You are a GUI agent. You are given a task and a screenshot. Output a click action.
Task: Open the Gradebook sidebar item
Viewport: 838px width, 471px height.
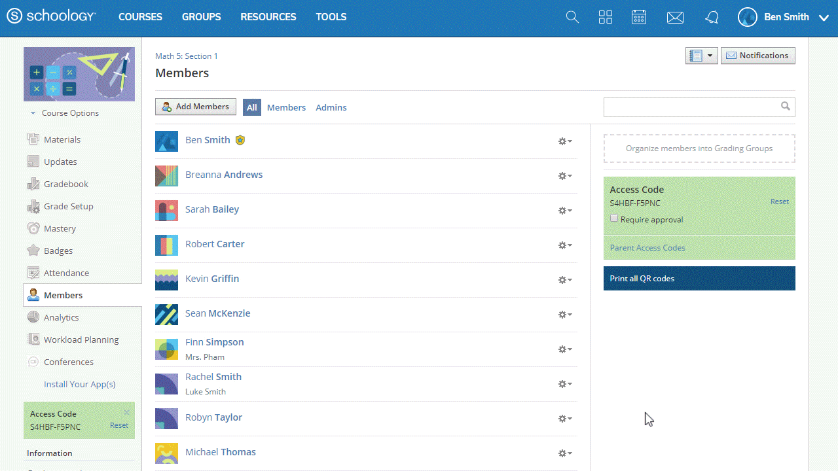tap(65, 184)
